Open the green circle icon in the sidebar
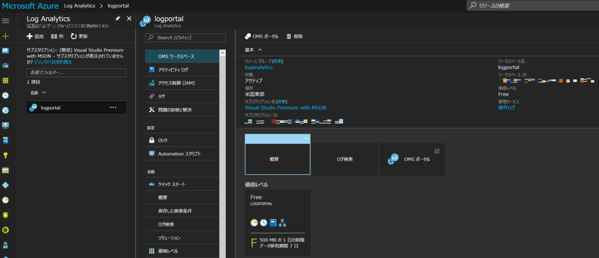 (5, 230)
